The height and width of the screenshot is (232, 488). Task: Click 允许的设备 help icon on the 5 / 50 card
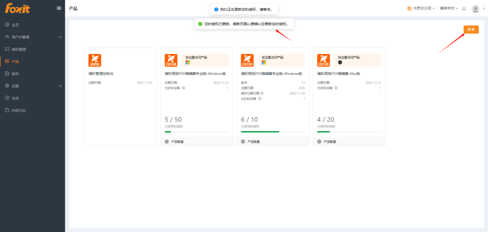click(183, 88)
